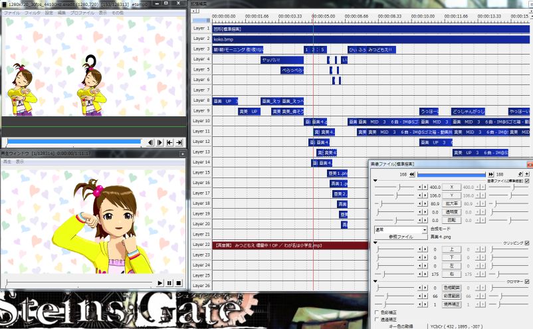Toggle visibility of Layer 22
The width and height of the screenshot is (533, 329).
(201, 245)
